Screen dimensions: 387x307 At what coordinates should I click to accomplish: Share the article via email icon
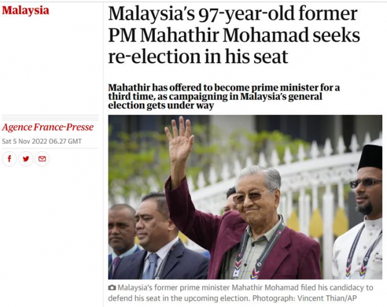click(42, 159)
